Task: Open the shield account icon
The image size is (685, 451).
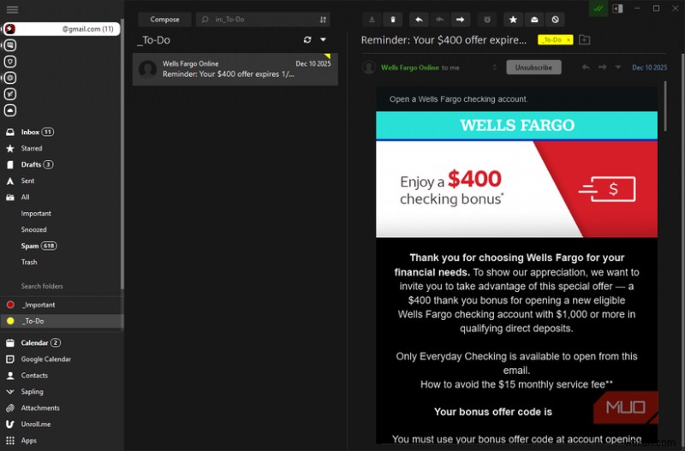Action: click(10, 62)
